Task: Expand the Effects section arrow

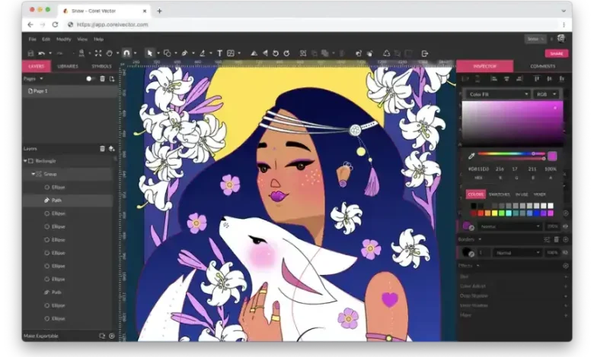Action: tap(477, 266)
